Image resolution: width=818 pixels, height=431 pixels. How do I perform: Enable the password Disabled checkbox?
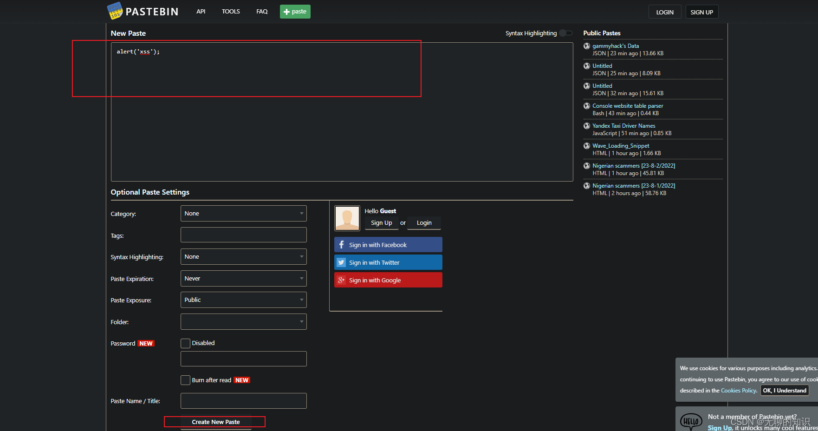click(x=185, y=343)
